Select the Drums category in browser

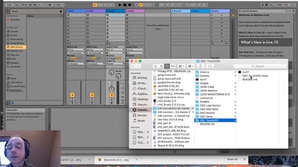[14, 35]
